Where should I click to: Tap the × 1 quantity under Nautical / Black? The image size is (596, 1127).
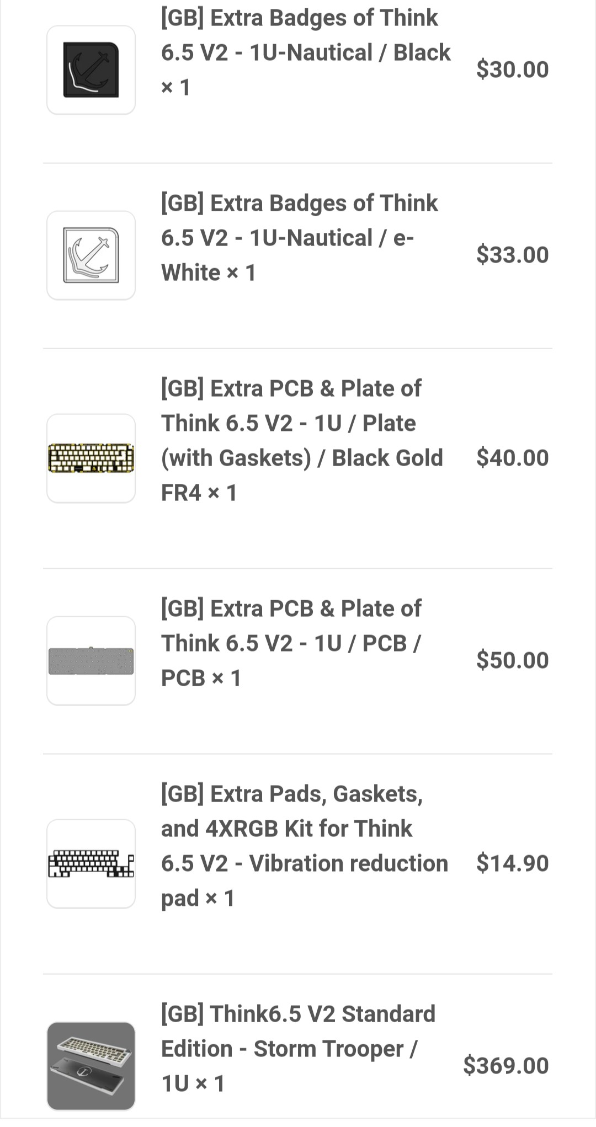tap(176, 87)
